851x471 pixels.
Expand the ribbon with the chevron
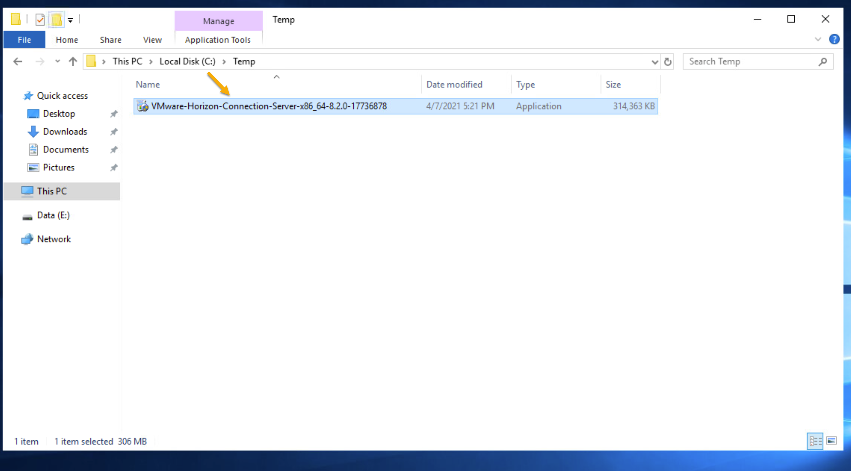tap(818, 39)
